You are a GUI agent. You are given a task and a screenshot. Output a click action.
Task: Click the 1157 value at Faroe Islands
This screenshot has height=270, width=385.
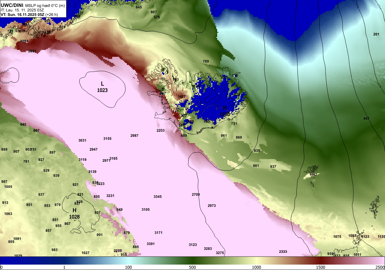pos(314,175)
